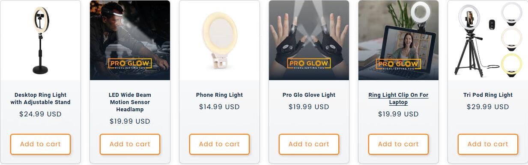Image resolution: width=528 pixels, height=165 pixels.
Task: Open the headlamp mechanic product photo
Action: click(x=130, y=40)
